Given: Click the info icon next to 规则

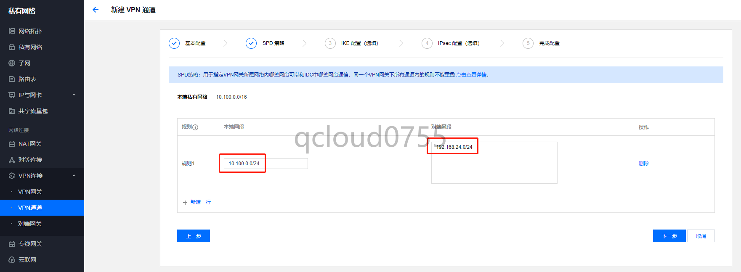Looking at the screenshot, I should point(195,127).
